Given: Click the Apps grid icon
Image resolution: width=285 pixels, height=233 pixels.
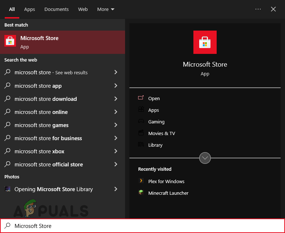Looking at the screenshot, I should click(x=141, y=110).
